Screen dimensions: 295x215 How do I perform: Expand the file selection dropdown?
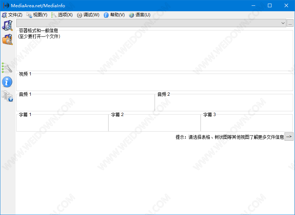click(283, 23)
